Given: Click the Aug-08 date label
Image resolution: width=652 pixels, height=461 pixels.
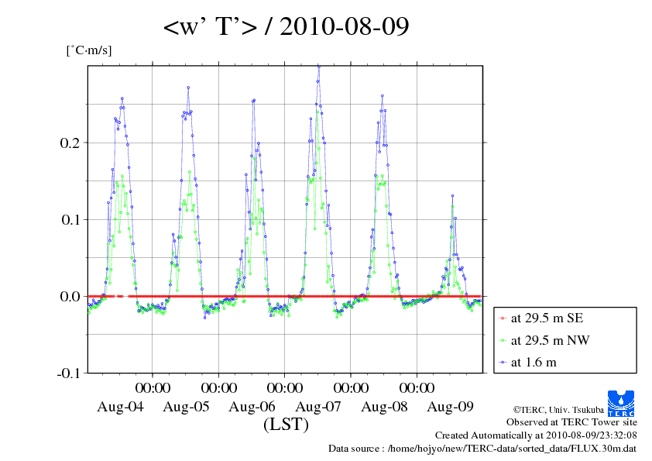Looking at the screenshot, I should pyautogui.click(x=384, y=407).
